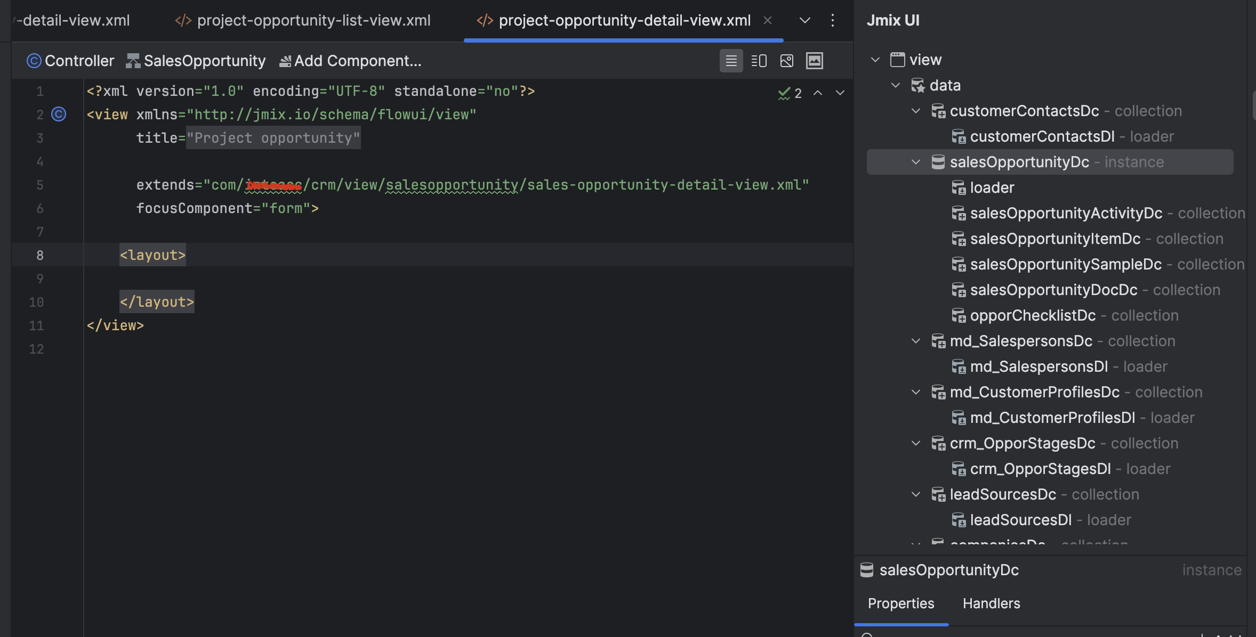The width and height of the screenshot is (1256, 637).
Task: Click the crm_OpporStagesDl loader icon
Action: pos(959,469)
